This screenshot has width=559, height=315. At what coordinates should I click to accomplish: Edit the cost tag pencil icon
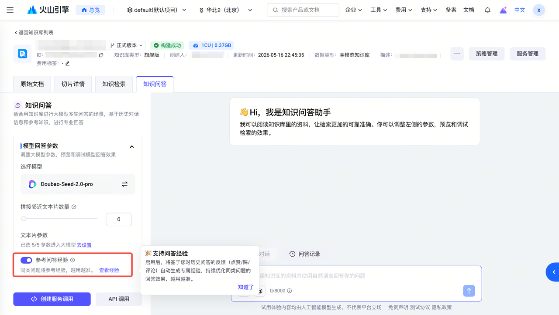tap(67, 64)
